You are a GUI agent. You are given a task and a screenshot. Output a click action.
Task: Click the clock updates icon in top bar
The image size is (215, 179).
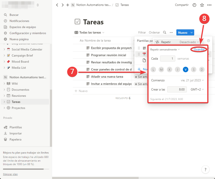[x=194, y=5]
